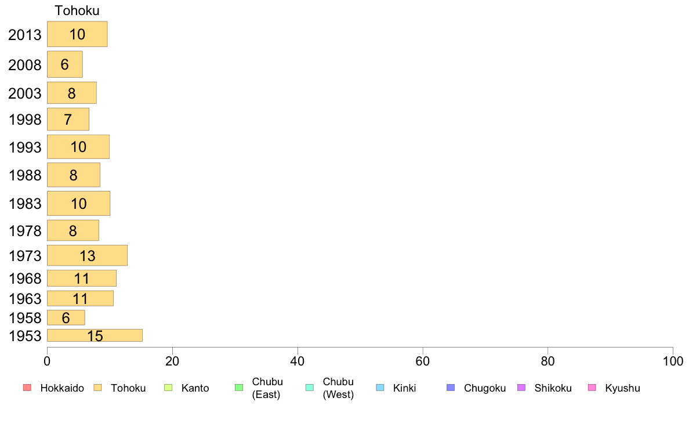This screenshot has height=427, width=689.
Task: Click the 100 tick on x-axis
Action: [x=673, y=361]
